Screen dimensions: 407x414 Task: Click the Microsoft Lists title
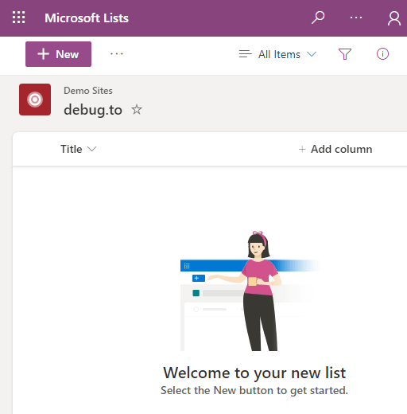(87, 18)
